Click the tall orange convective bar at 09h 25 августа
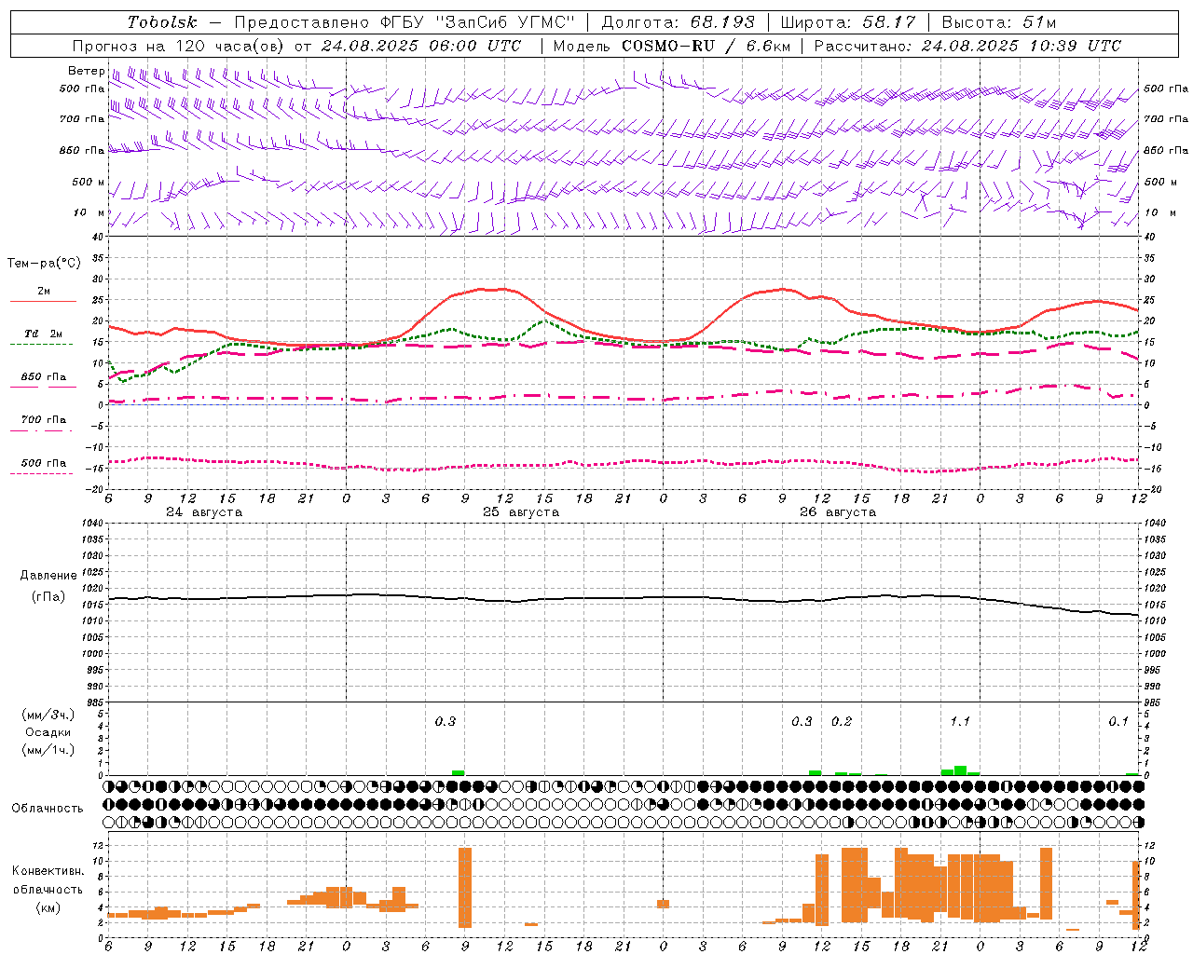 click(465, 888)
